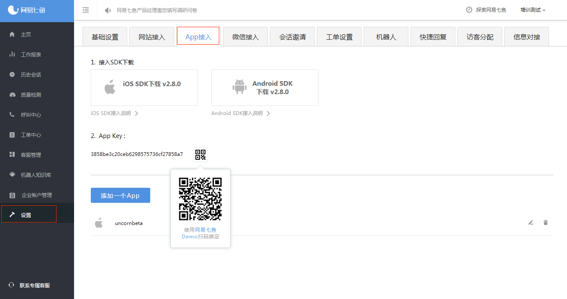This screenshot has height=299, width=567.
Task: Click the Android robot logo
Action: (239, 87)
